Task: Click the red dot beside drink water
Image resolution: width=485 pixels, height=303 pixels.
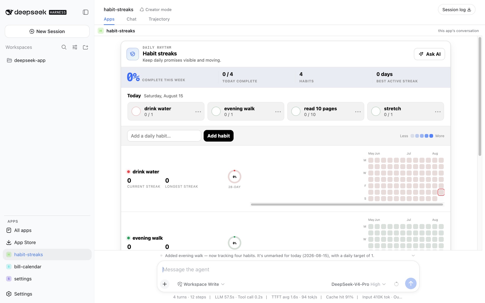Action: click(129, 172)
